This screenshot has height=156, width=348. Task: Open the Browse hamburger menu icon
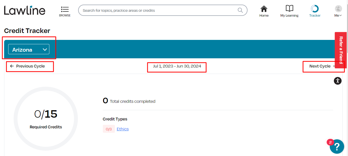[x=65, y=9]
